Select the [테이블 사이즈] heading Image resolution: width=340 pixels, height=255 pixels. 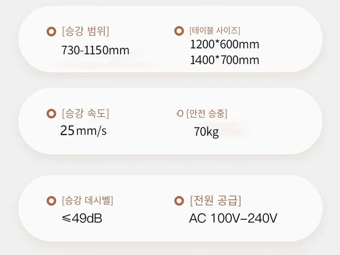tap(215, 31)
